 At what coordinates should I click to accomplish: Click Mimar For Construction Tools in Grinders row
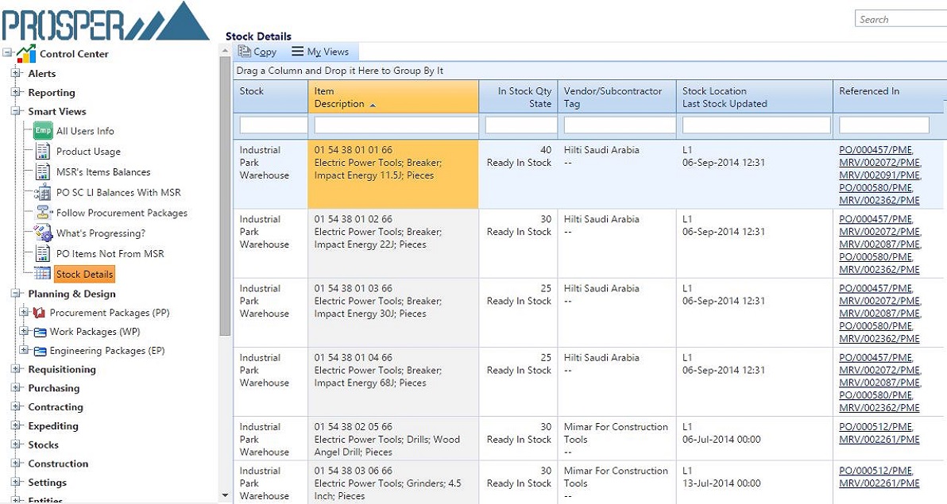tap(616, 477)
